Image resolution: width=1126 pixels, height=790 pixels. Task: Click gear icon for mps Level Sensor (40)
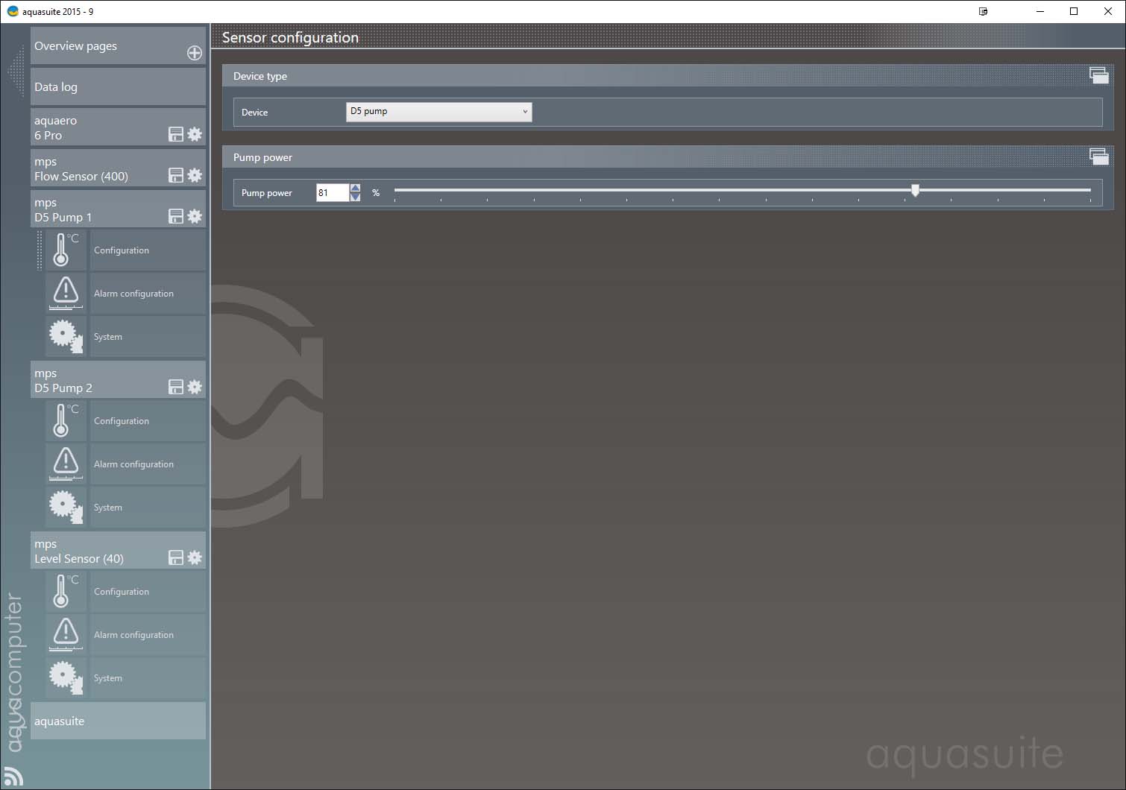click(x=195, y=557)
